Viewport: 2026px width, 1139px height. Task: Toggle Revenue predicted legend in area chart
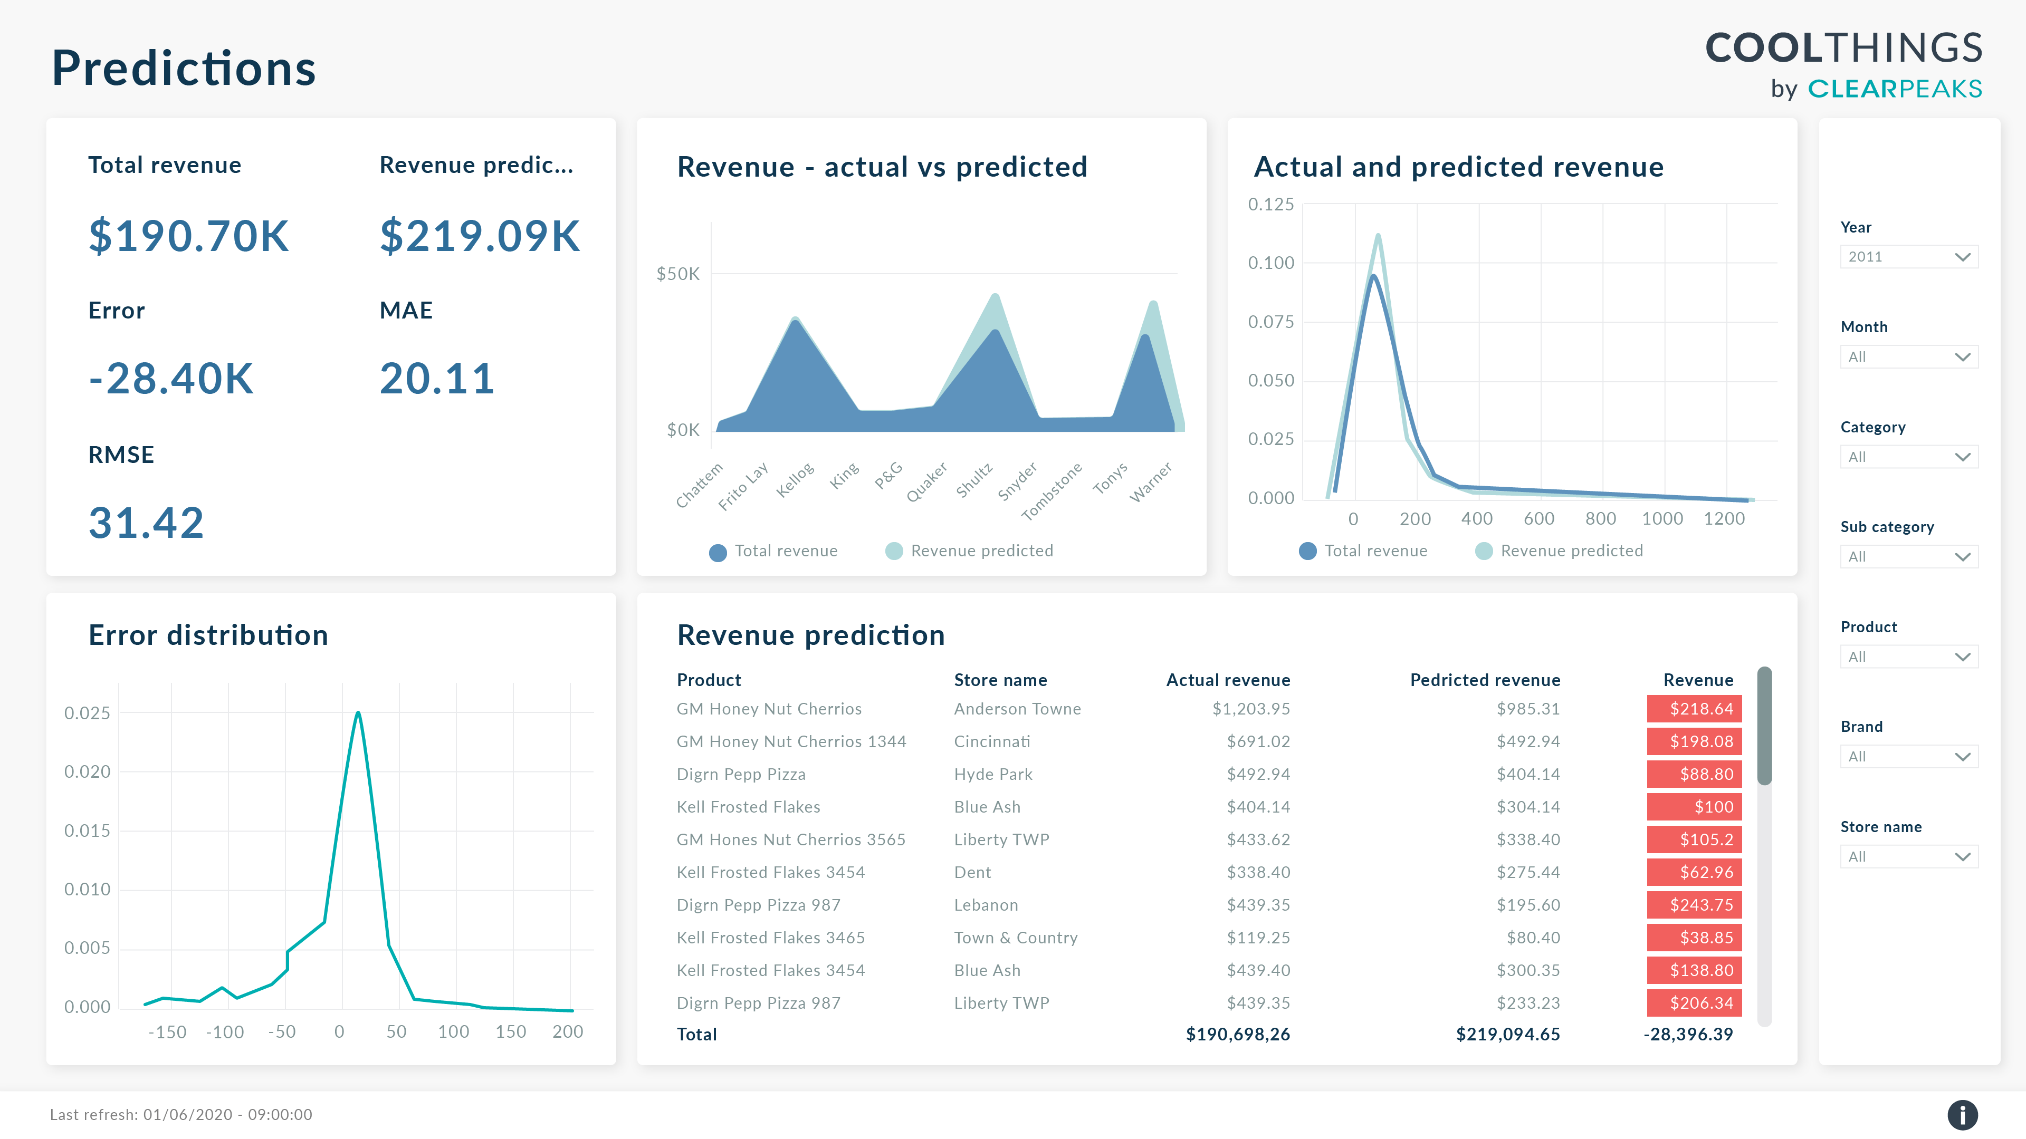coord(969,551)
